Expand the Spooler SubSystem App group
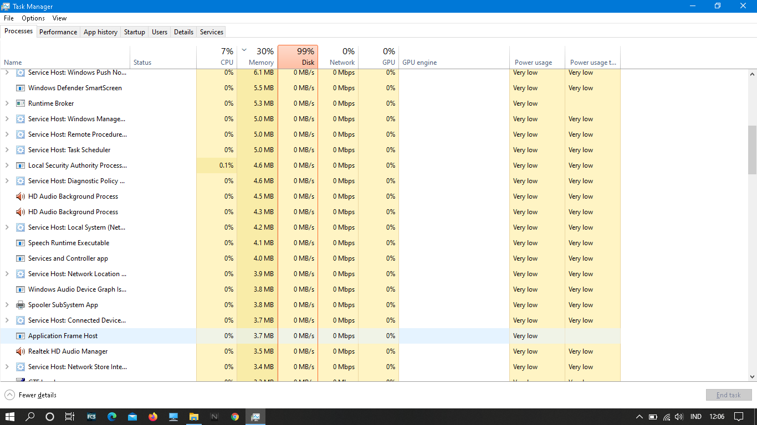 [x=7, y=305]
